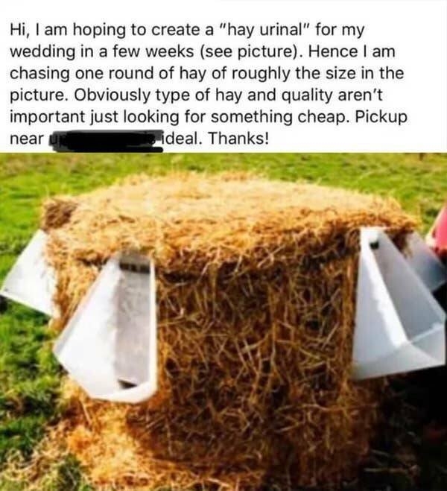Click the dark loose tuft on bale's top-left
This screenshot has width=447, height=491.
coord(59,214)
